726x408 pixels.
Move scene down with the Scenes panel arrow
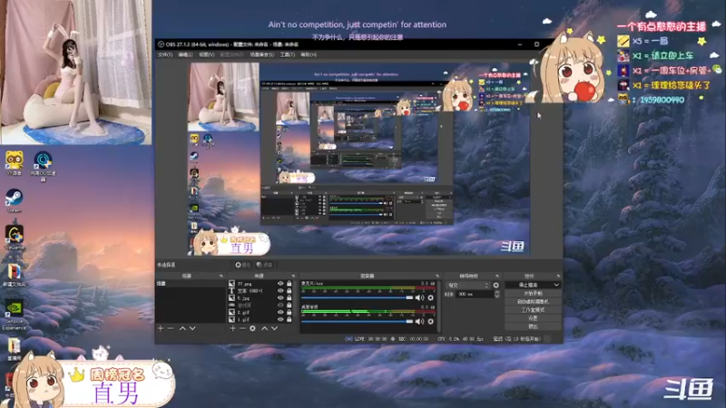[x=192, y=328]
